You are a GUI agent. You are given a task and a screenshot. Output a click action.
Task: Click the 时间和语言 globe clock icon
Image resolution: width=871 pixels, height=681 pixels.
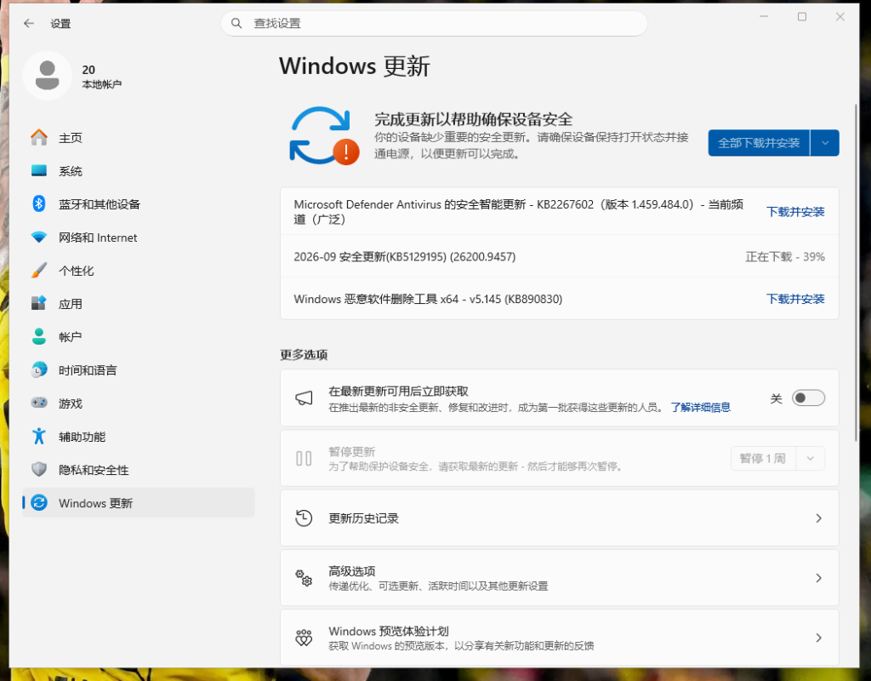39,370
